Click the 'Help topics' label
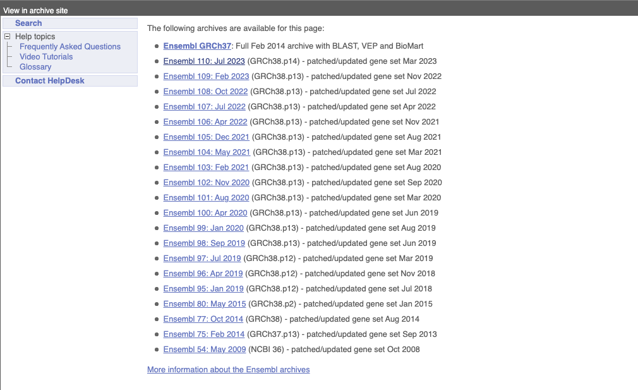The width and height of the screenshot is (638, 390). tap(35, 36)
